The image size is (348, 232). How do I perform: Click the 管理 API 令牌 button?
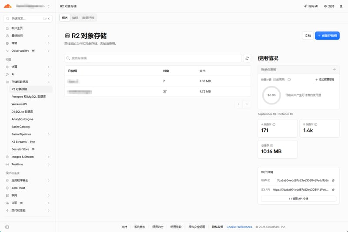click(x=298, y=198)
